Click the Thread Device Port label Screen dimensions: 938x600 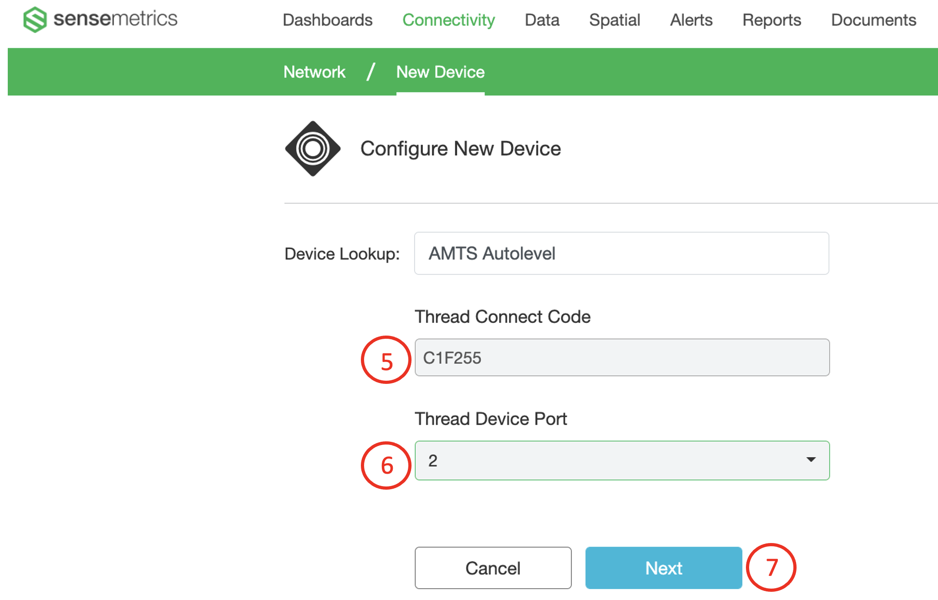tap(490, 419)
